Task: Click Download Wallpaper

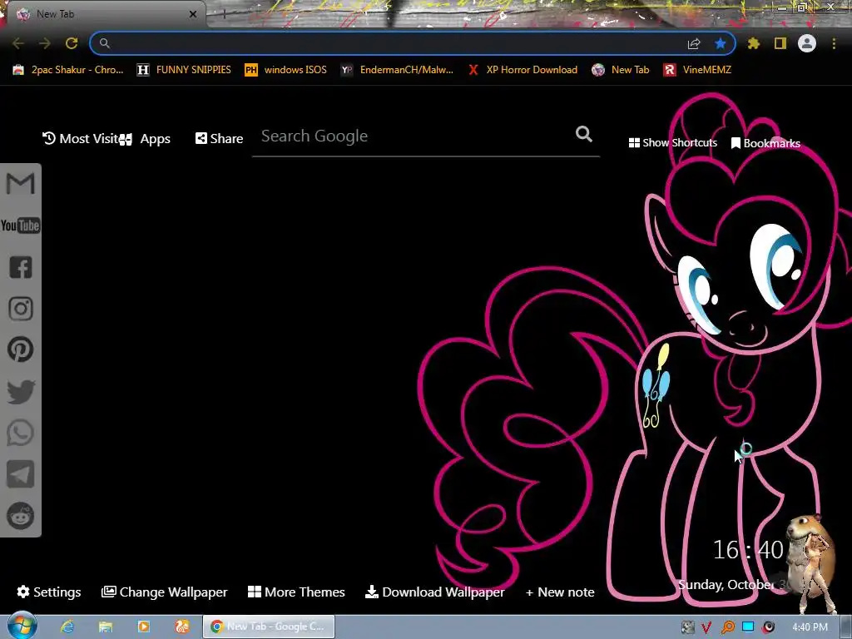Action: pyautogui.click(x=434, y=592)
